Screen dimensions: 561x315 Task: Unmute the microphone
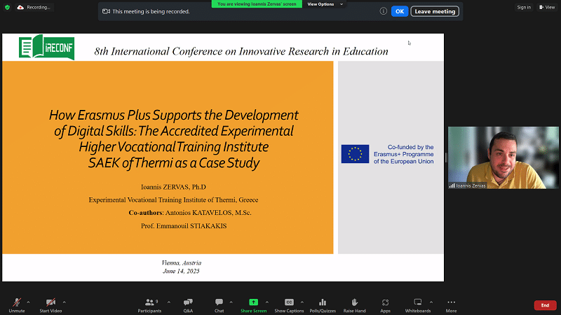coord(15,303)
